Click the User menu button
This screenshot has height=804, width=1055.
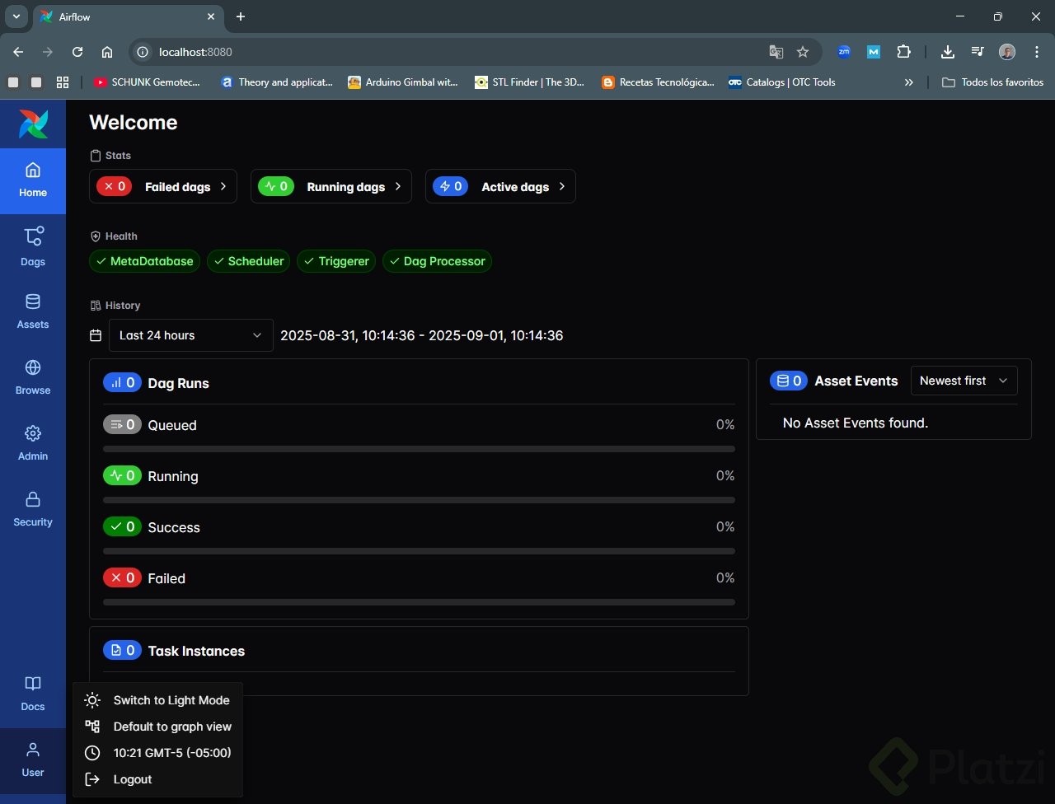click(33, 760)
